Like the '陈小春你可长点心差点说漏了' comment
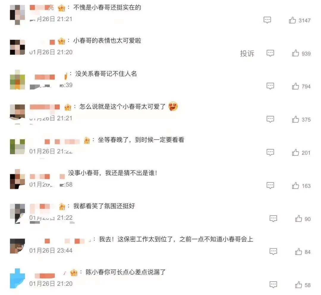 click(298, 285)
